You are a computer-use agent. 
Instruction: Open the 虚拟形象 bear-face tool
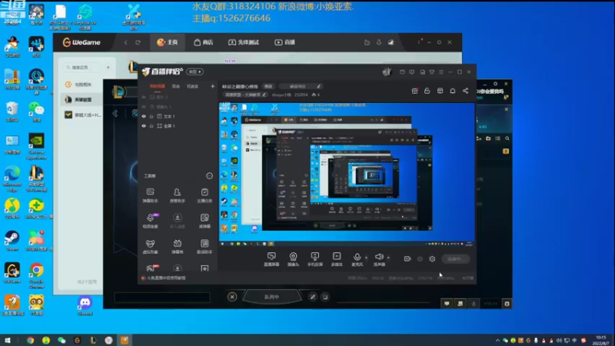pos(150,246)
